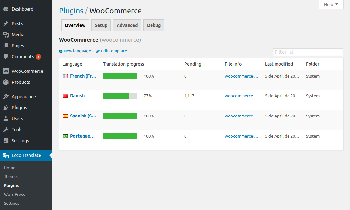Viewport: 350px width, 210px height.
Task: Open the Danish translation link
Action: 78,96
